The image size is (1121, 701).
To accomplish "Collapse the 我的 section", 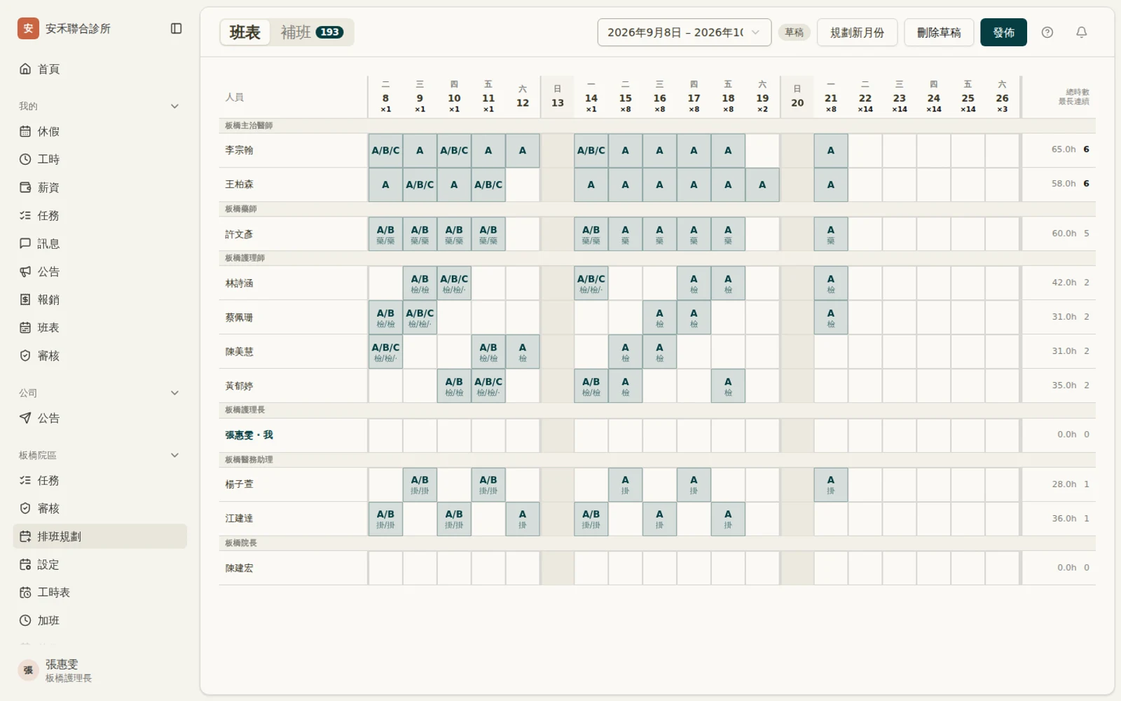I will point(175,106).
